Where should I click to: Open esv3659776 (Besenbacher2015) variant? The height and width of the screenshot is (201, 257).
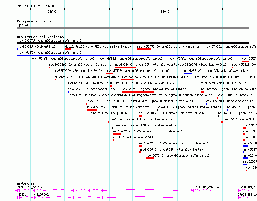coord(204,65)
